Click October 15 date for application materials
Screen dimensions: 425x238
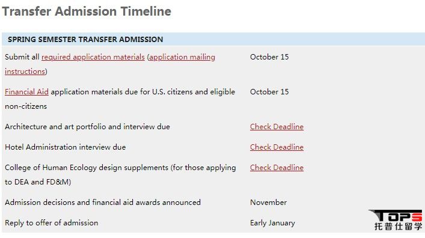(269, 57)
